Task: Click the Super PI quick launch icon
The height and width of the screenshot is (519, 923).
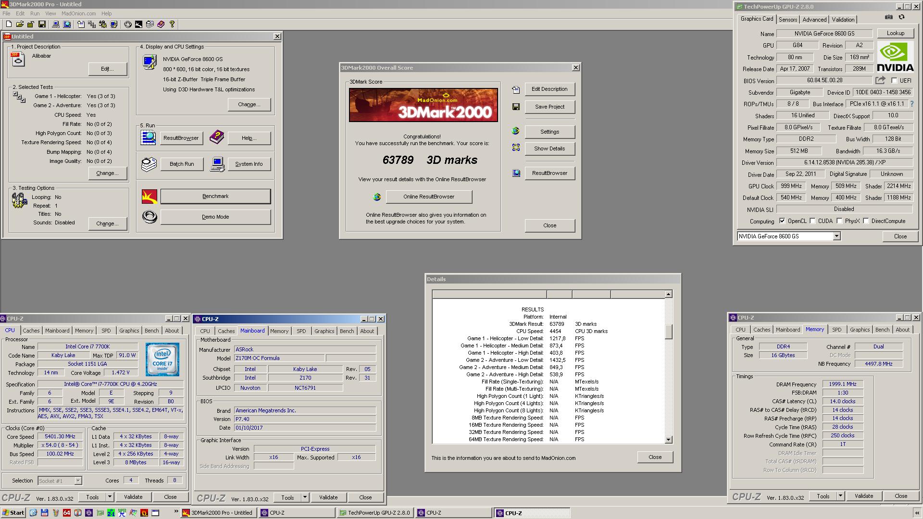Action: [x=122, y=513]
